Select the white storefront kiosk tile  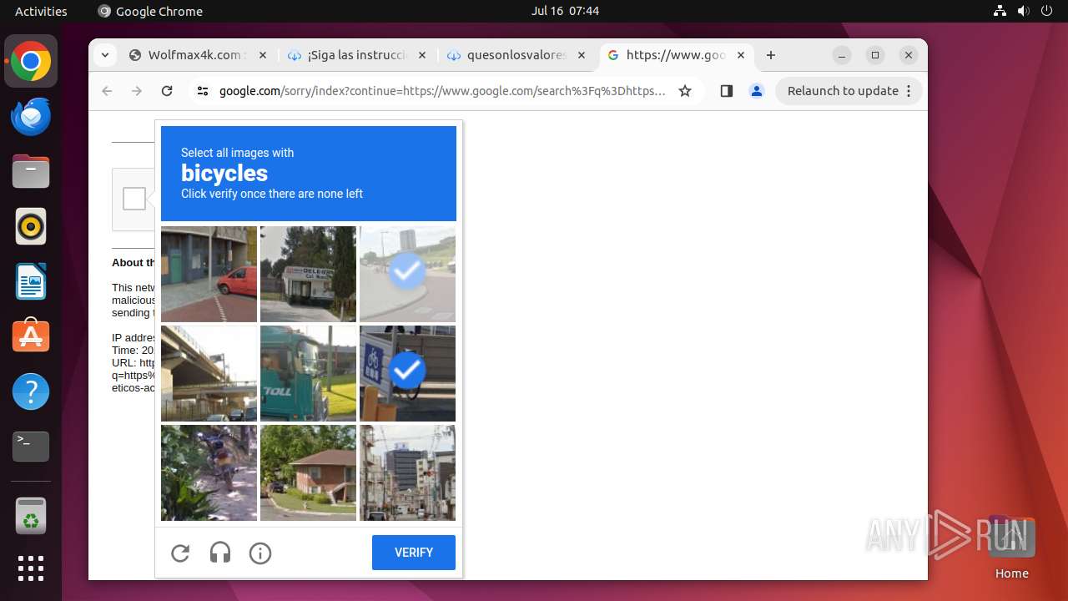pos(308,274)
